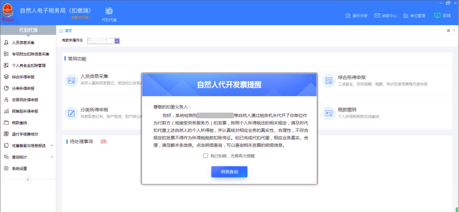Click the 查询统计 sidebar search icon
459x212 pixels.
[x=6, y=157]
